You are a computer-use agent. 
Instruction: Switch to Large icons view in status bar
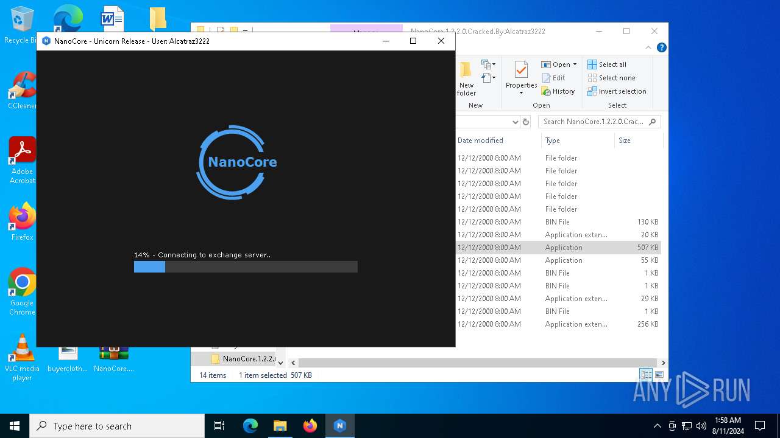coord(659,375)
